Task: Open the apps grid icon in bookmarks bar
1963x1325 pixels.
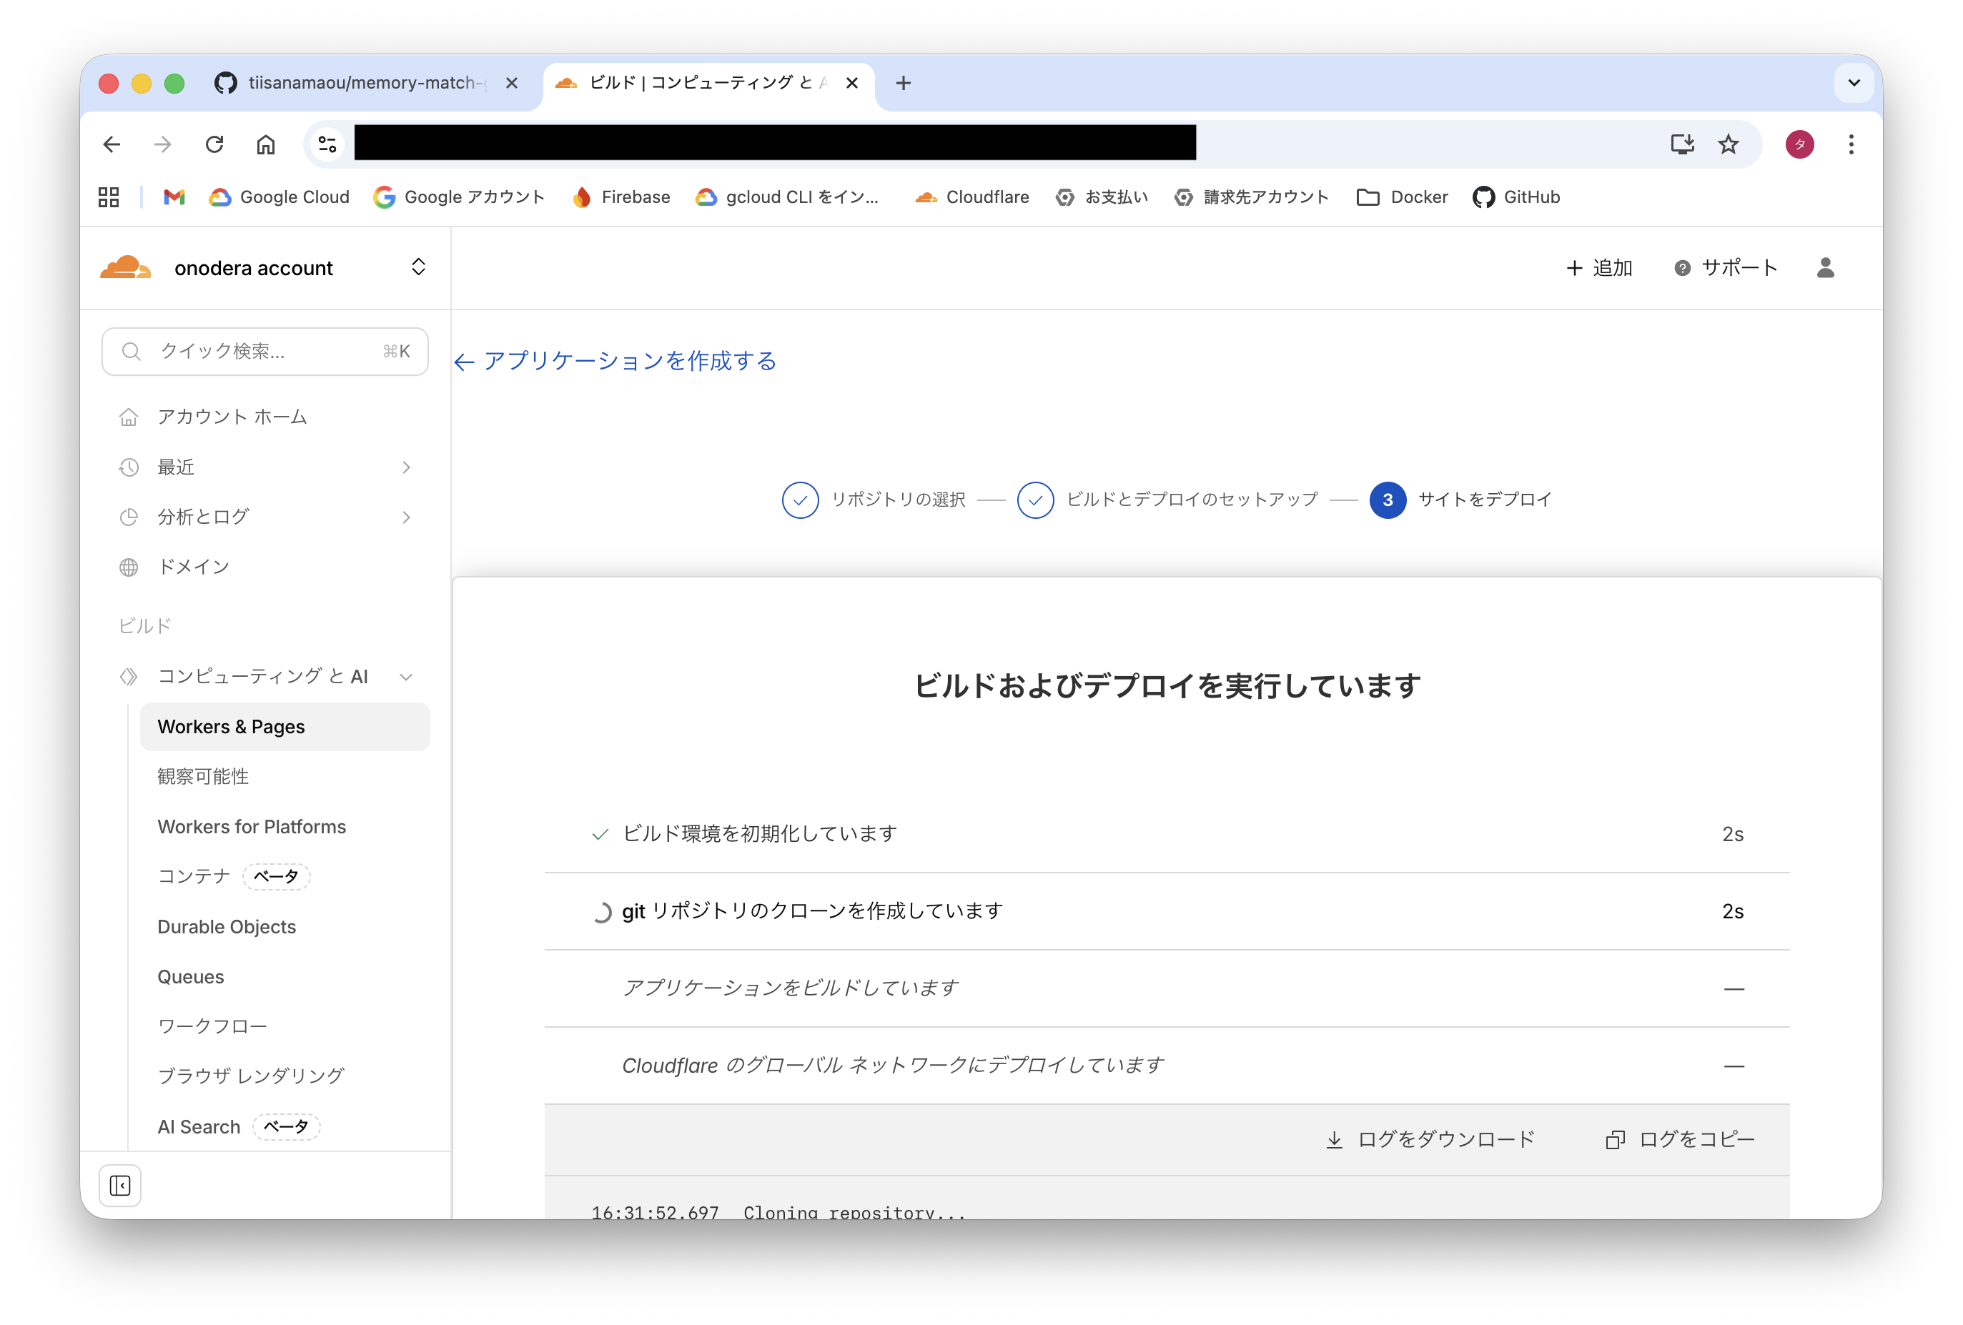Action: click(109, 197)
